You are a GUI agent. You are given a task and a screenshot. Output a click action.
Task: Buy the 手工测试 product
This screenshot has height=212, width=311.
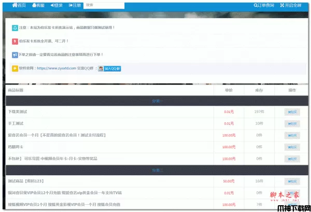point(292,124)
